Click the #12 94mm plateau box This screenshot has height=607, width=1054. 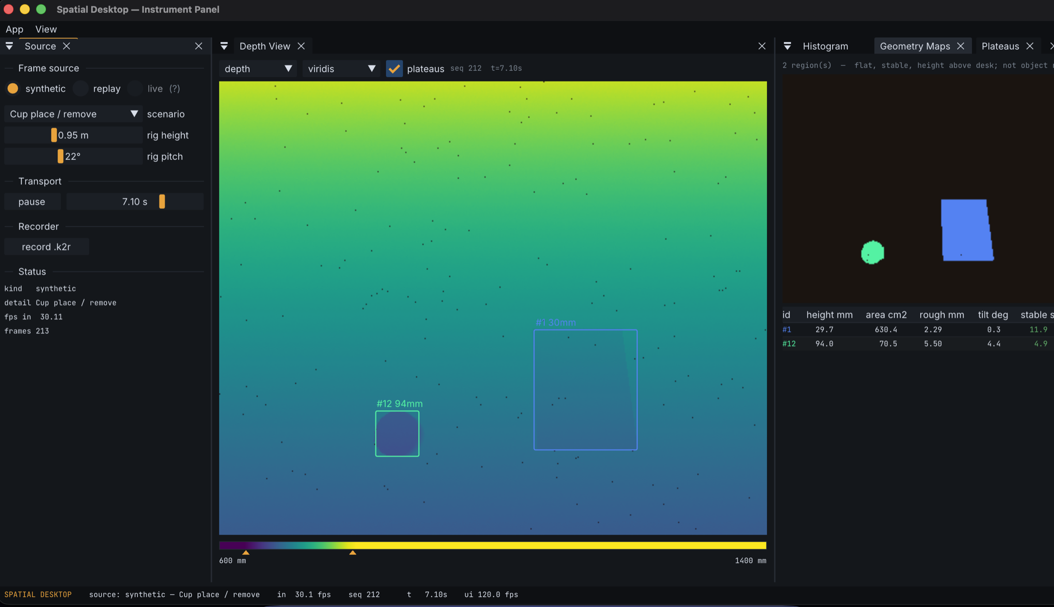point(397,434)
